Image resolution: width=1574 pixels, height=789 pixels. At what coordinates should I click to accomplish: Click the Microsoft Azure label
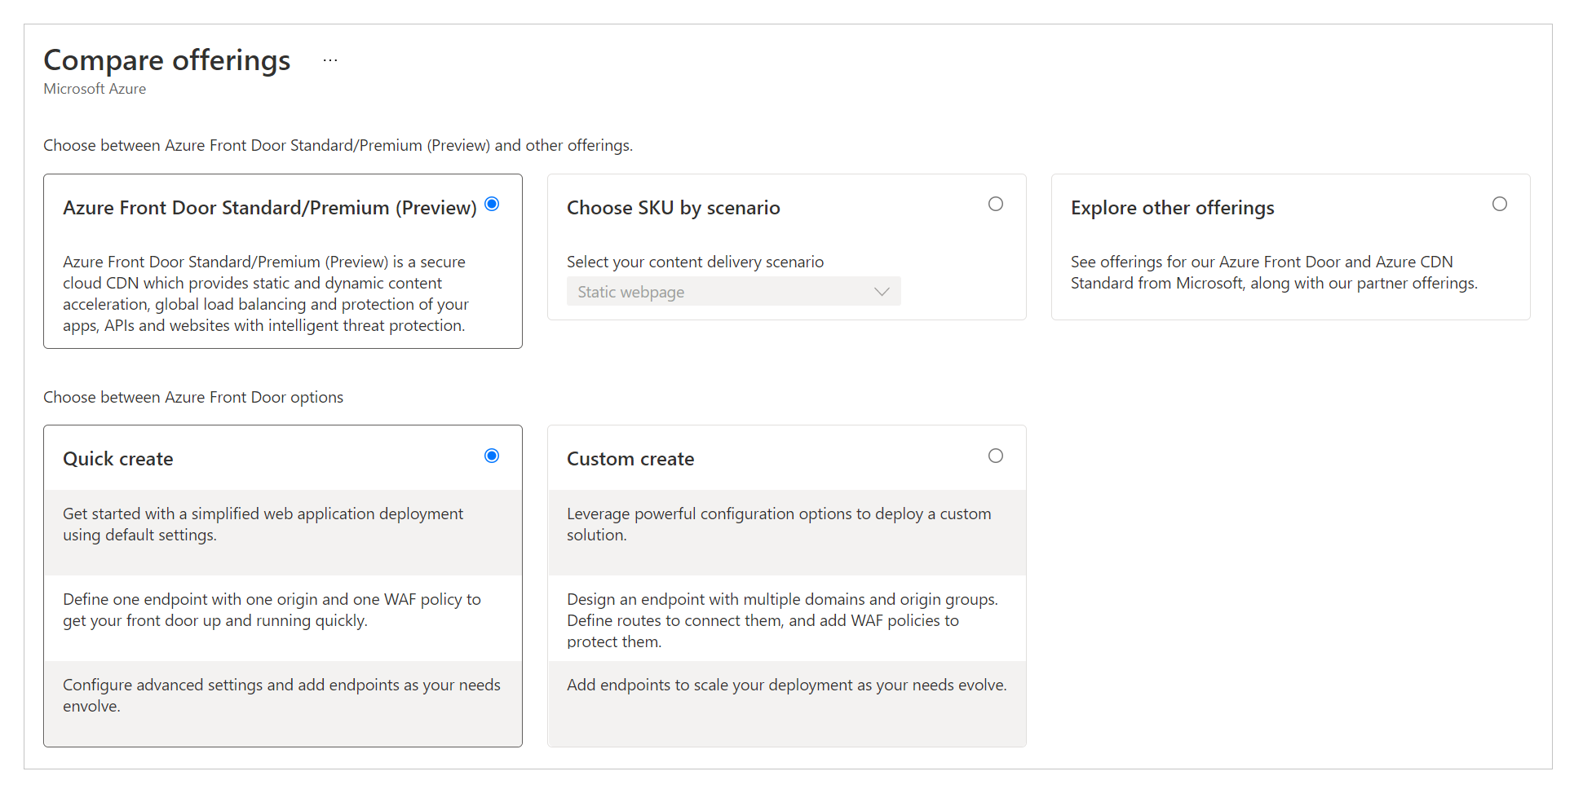[95, 88]
